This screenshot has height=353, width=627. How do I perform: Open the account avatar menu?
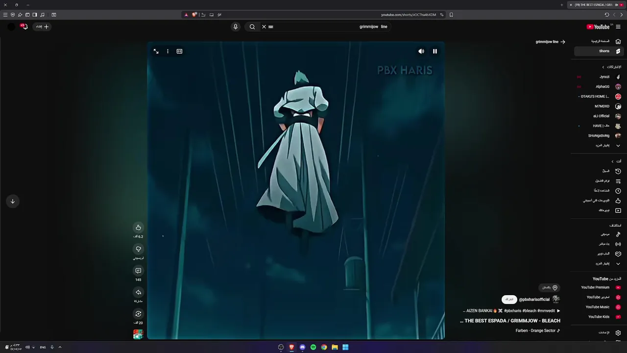tap(11, 27)
